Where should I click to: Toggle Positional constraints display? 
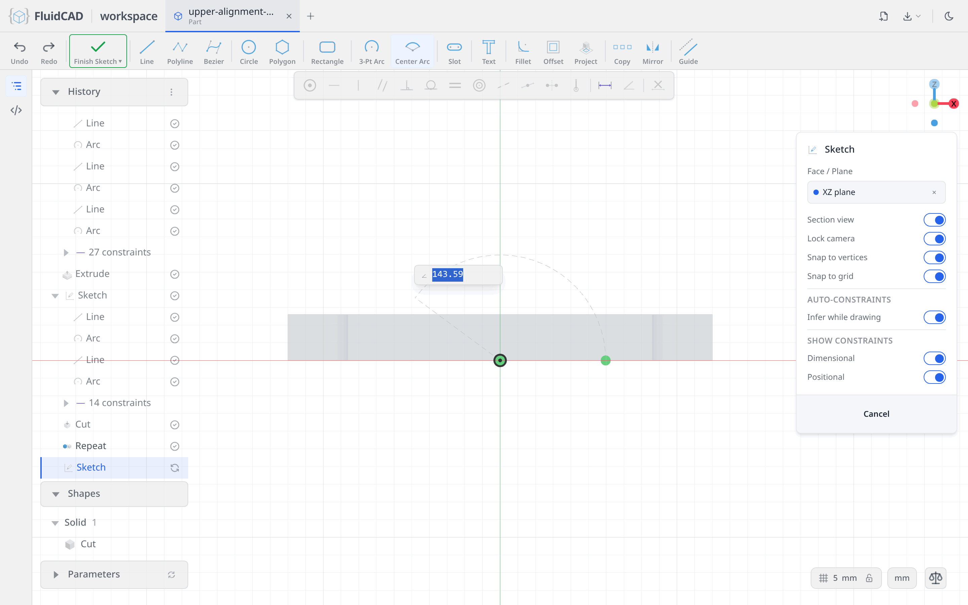934,377
